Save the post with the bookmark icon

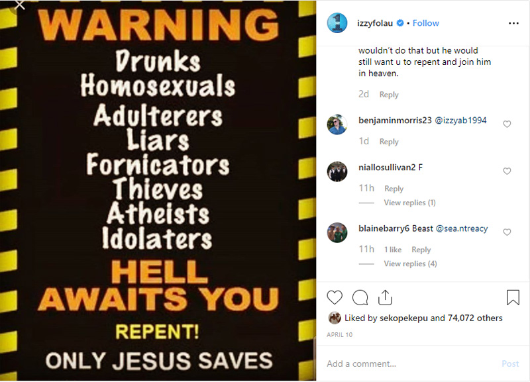513,297
